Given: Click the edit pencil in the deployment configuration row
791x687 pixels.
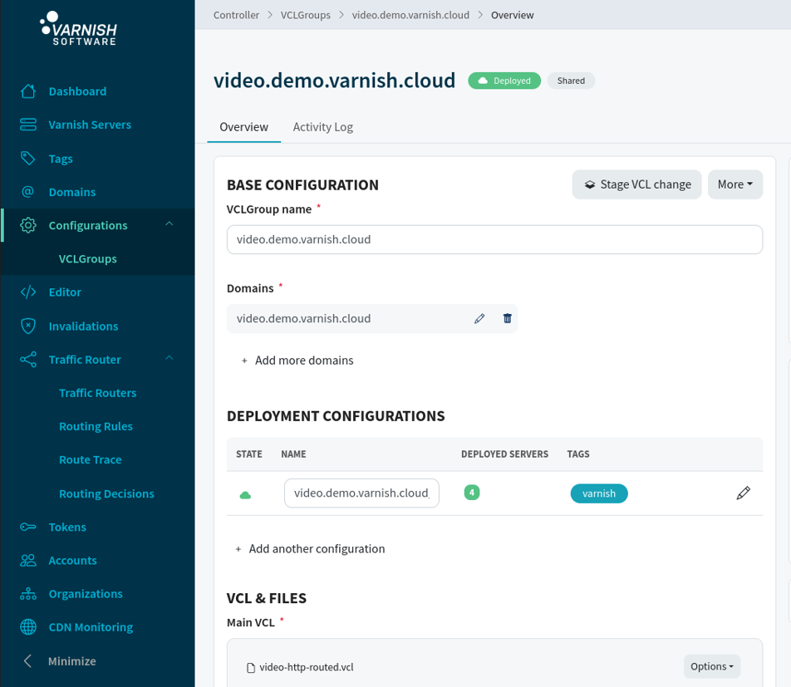Looking at the screenshot, I should (x=743, y=493).
